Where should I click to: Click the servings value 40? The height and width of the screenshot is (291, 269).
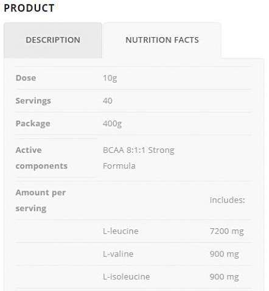[x=107, y=101]
